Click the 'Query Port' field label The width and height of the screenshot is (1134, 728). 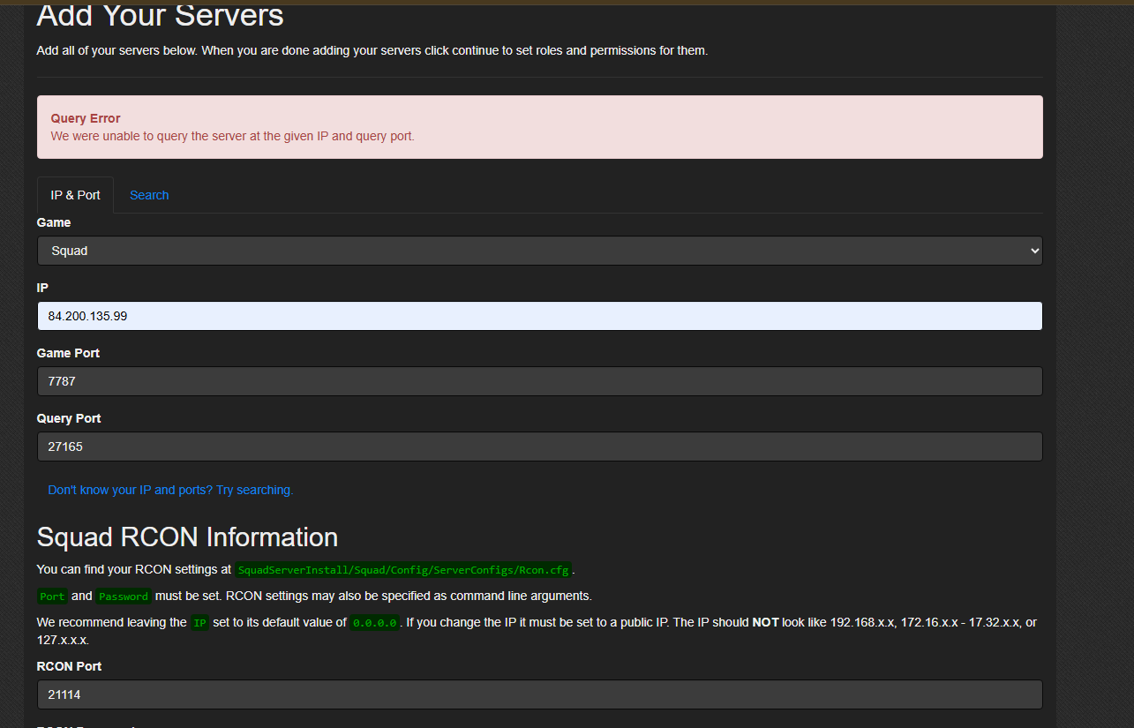click(69, 418)
